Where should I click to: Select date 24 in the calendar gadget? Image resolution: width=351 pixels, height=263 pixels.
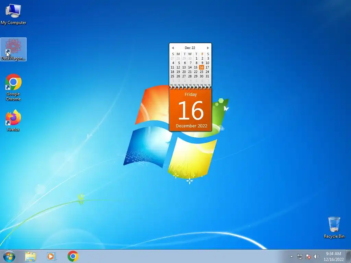pos(207,72)
